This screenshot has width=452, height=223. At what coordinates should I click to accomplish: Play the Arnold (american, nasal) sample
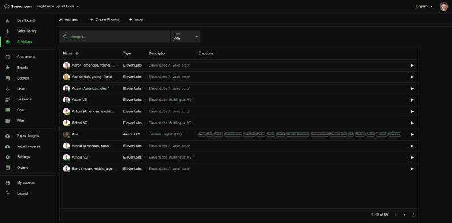pyautogui.click(x=412, y=146)
